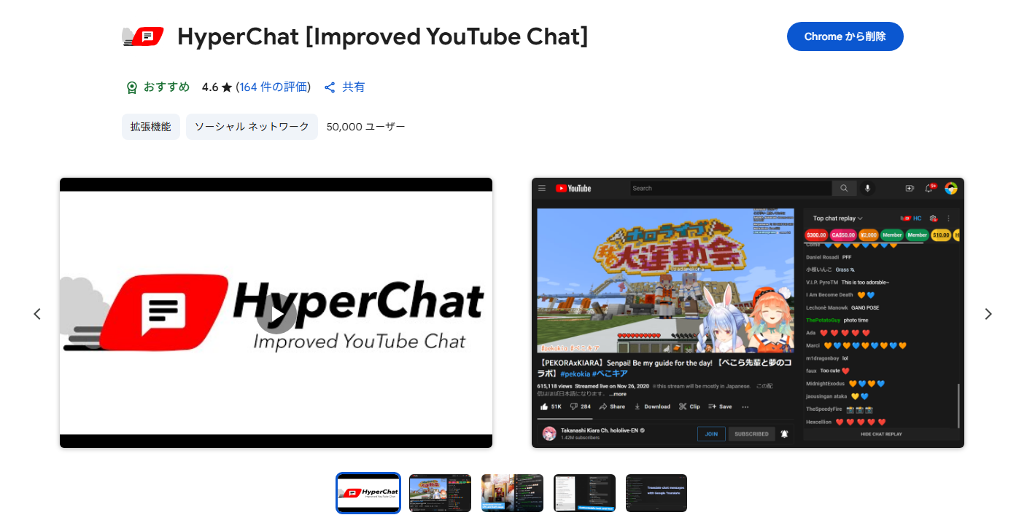Go to the next screenshot with right arrow
Screen dimensions: 1027x531
988,314
